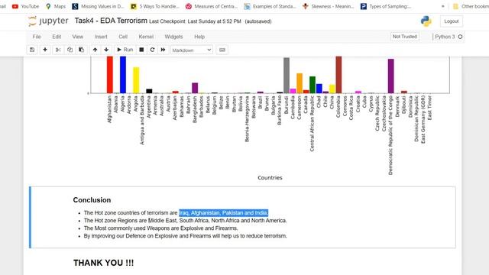Restart the kernel with the circular arrow icon
The height and width of the screenshot is (275, 489).
click(x=152, y=50)
